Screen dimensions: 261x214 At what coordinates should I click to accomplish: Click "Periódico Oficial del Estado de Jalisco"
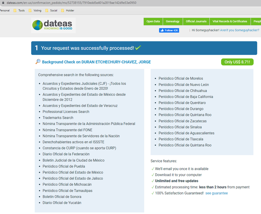(x=73, y=178)
